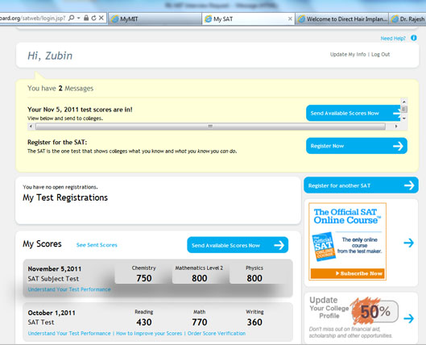The height and width of the screenshot is (345, 426).
Task: Click Send Available Scores Now in messages box
Action: (x=354, y=113)
